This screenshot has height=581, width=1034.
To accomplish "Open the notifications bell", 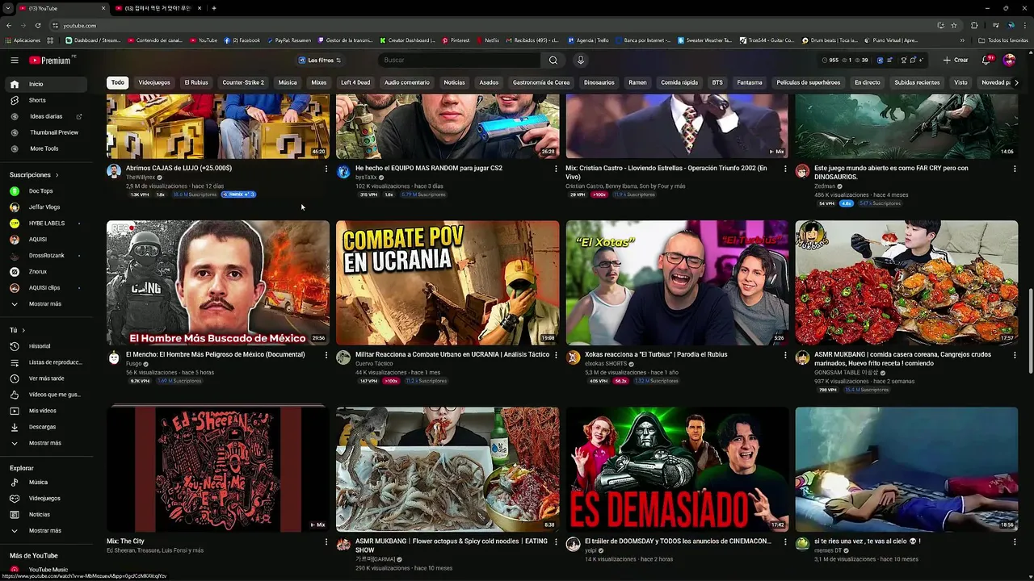I will [x=986, y=60].
